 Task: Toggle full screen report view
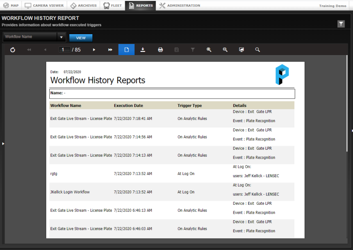[x=242, y=50]
